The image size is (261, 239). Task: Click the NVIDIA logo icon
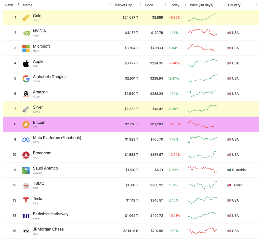coord(26,33)
